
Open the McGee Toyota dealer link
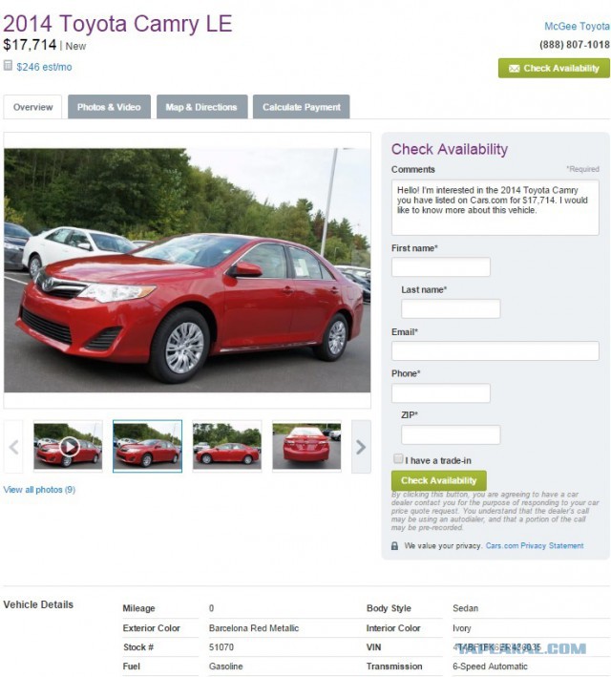click(x=577, y=27)
